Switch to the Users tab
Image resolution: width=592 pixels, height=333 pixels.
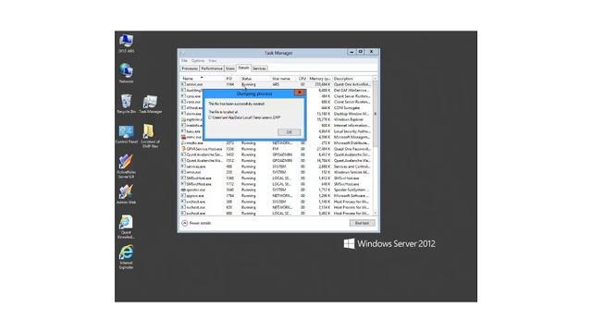[230, 68]
